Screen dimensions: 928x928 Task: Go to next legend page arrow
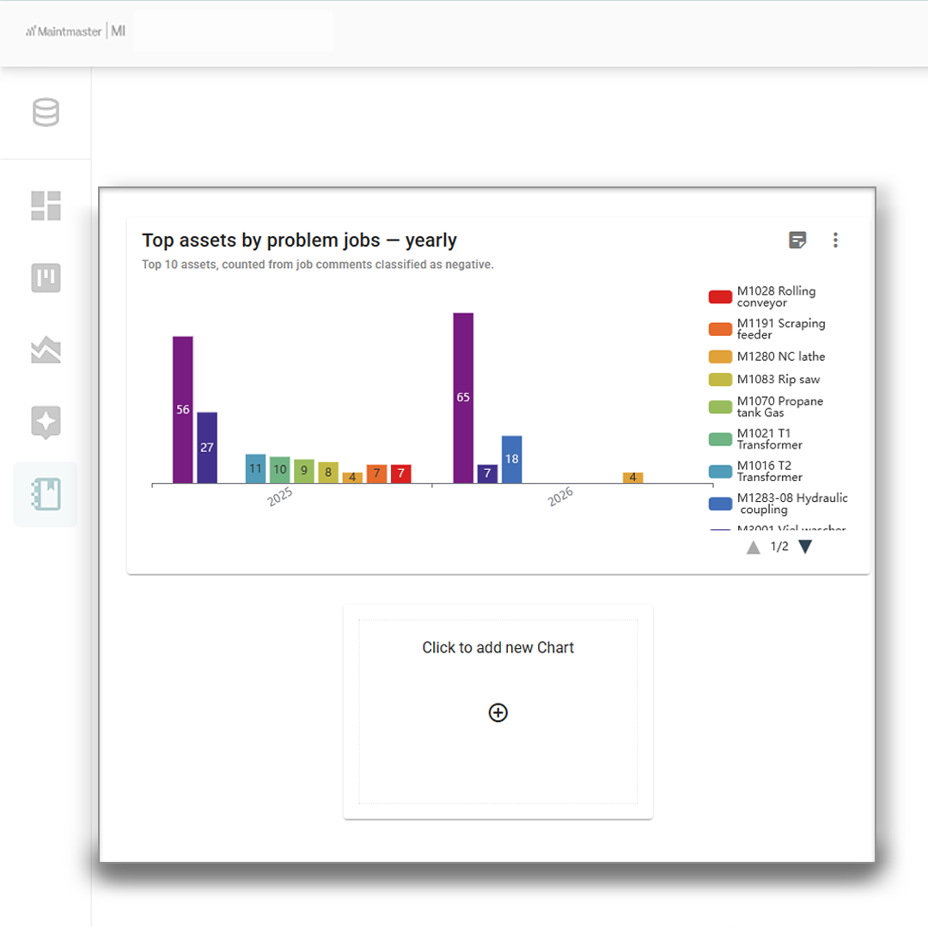tap(805, 546)
